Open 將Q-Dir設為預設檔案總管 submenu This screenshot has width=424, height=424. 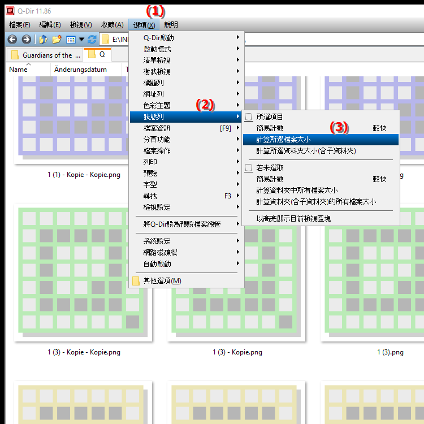click(187, 224)
